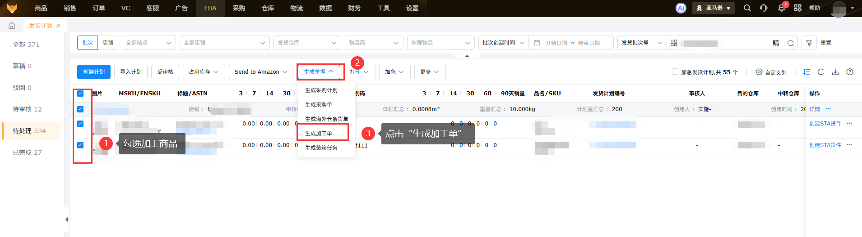Uncheck the second product row checkbox
Screen dimensions: 862x237
pos(80,145)
